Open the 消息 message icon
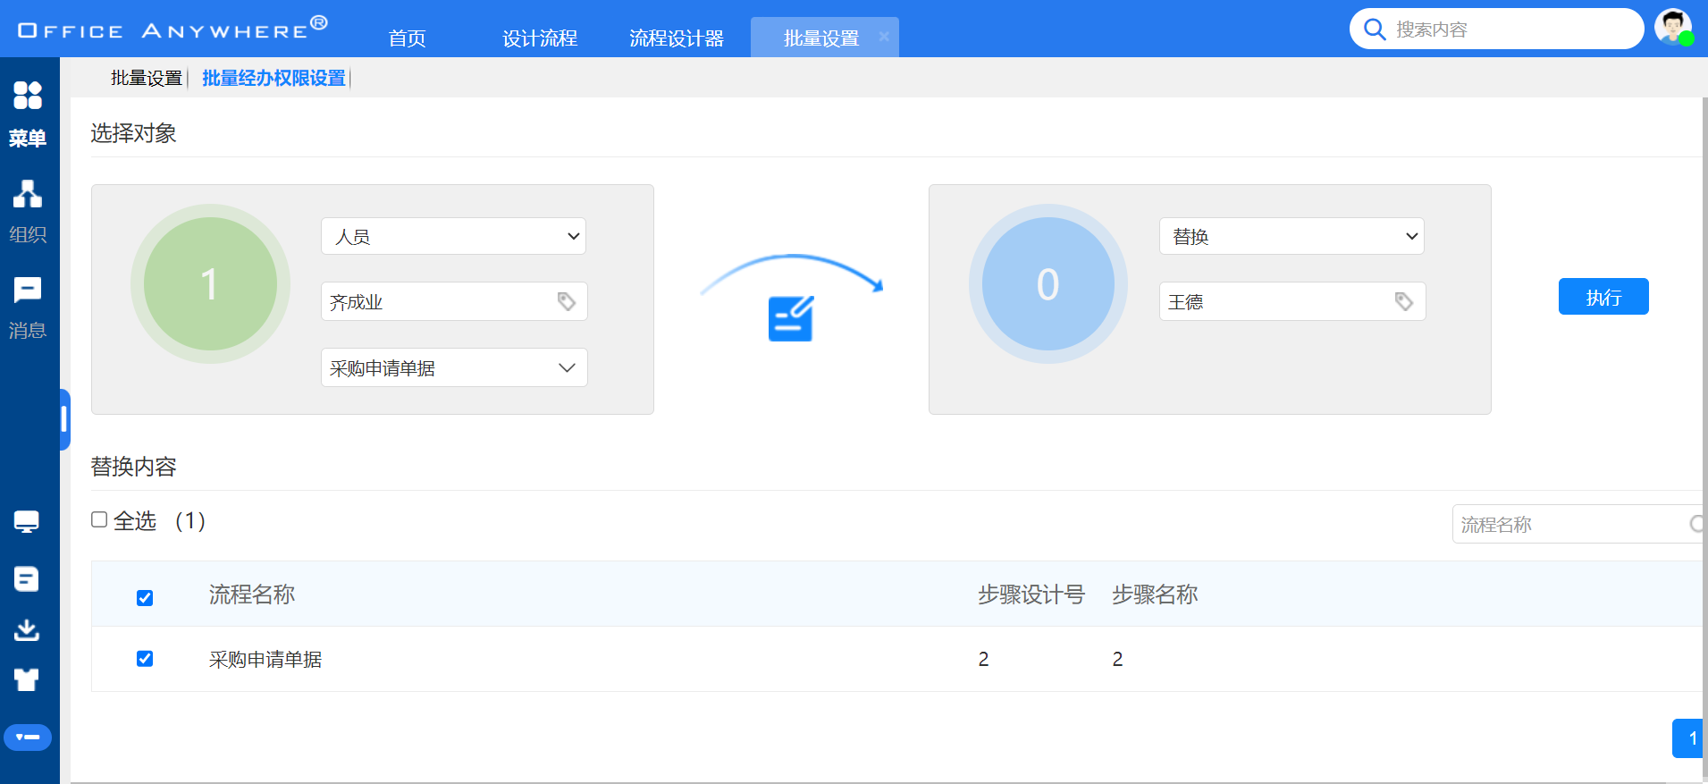The height and width of the screenshot is (784, 1708). 28,290
